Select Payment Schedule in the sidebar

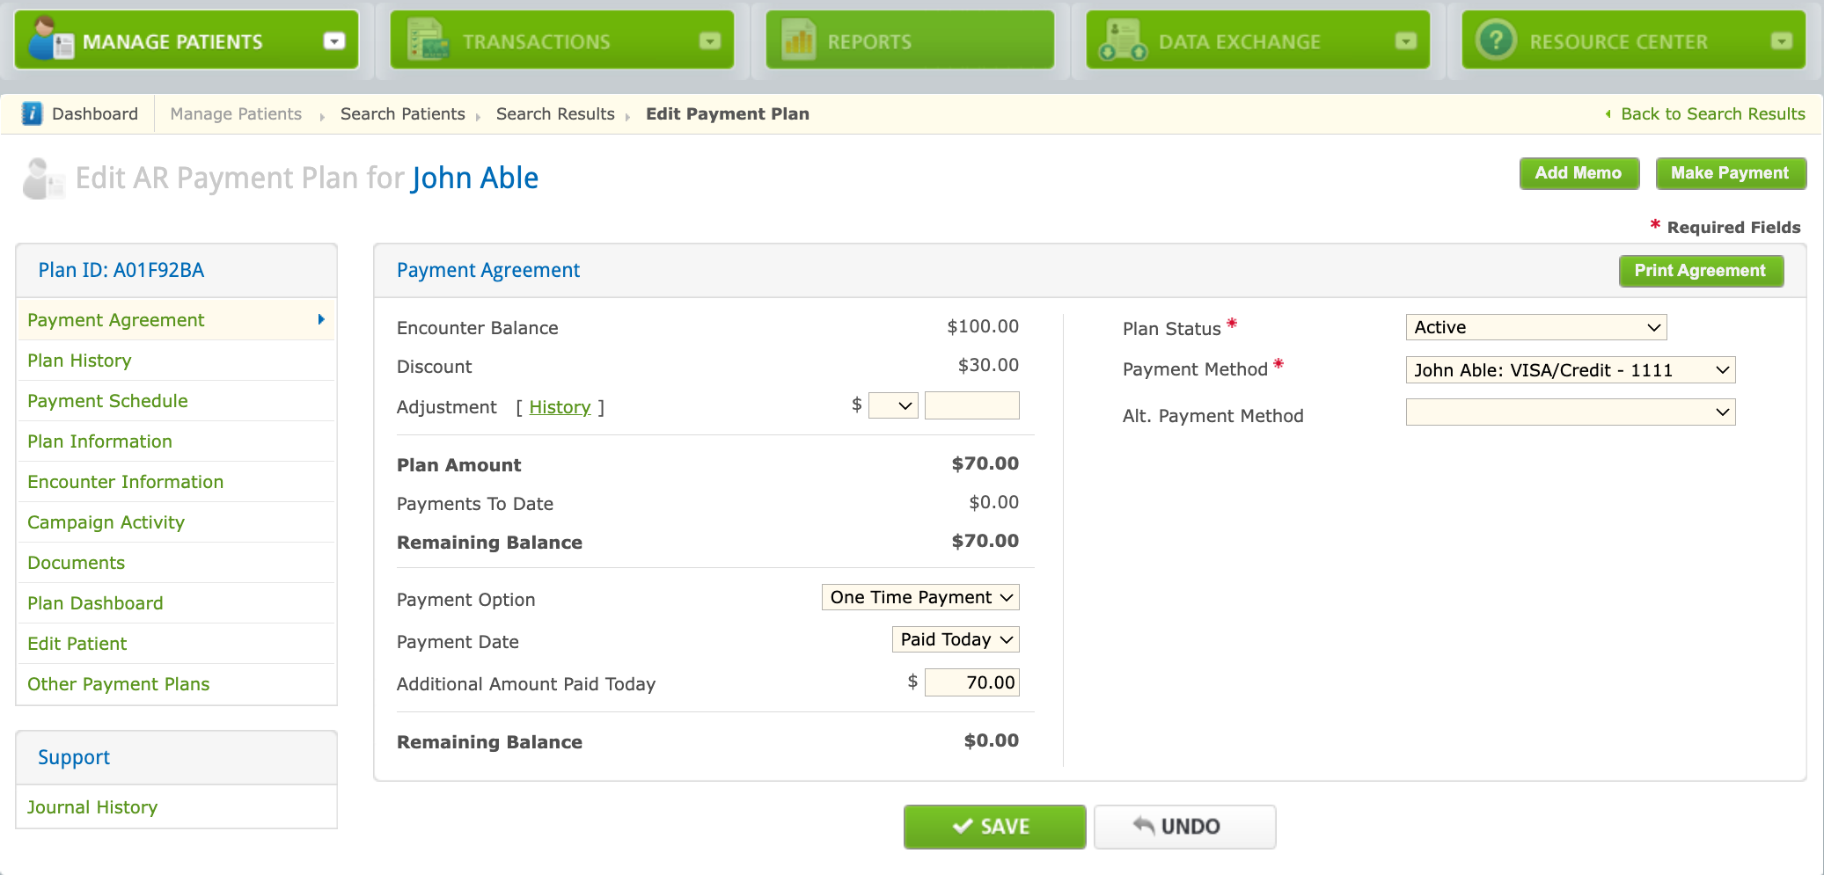click(x=107, y=401)
